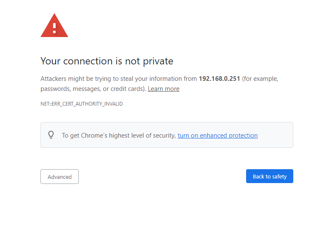This screenshot has height=226, width=327.
Task: Click the word "connection" in the heading
Action: click(88, 61)
